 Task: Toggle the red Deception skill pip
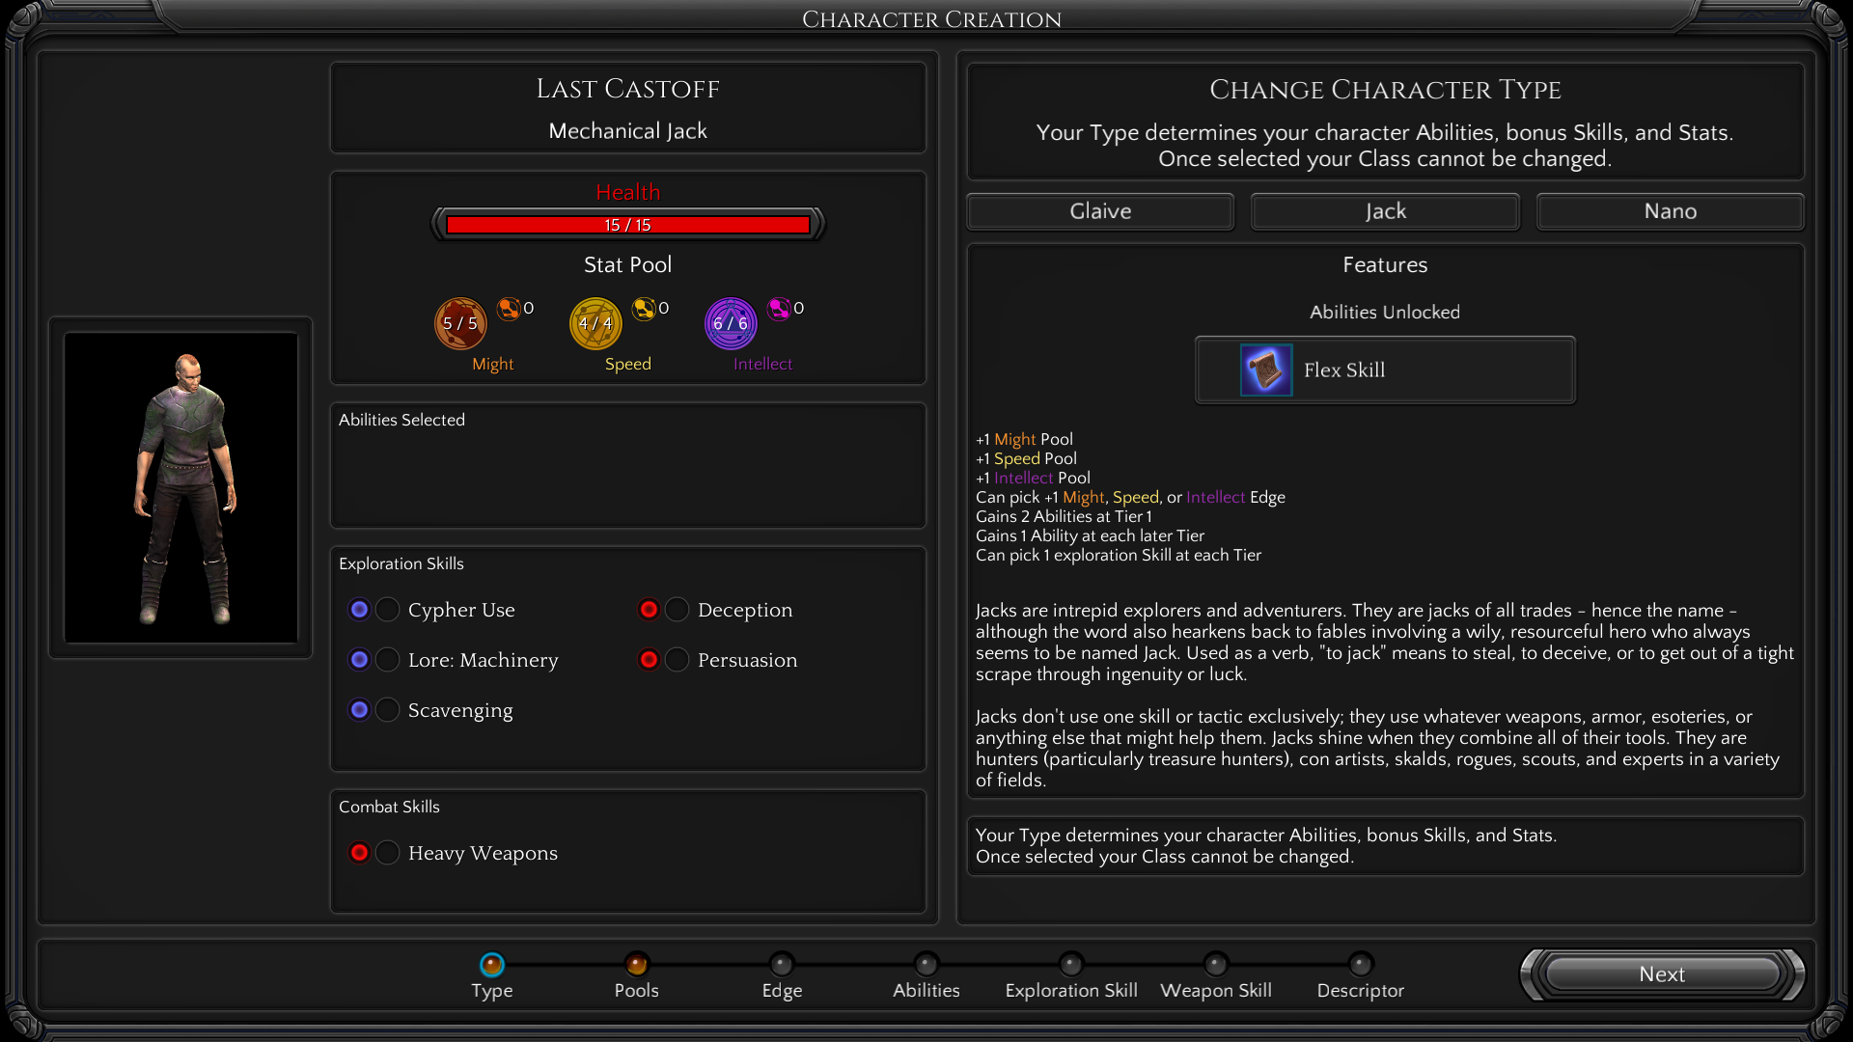coord(649,610)
